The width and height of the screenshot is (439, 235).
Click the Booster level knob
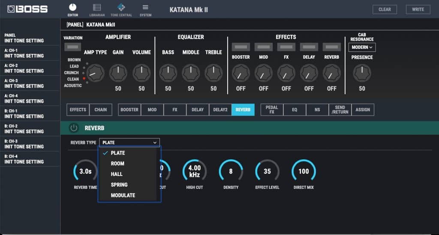(241, 73)
